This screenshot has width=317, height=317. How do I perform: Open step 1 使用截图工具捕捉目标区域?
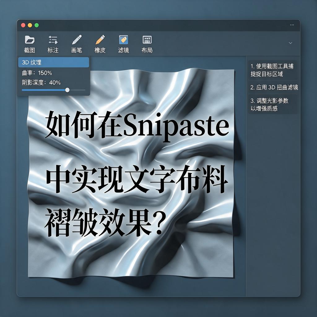pos(273,70)
